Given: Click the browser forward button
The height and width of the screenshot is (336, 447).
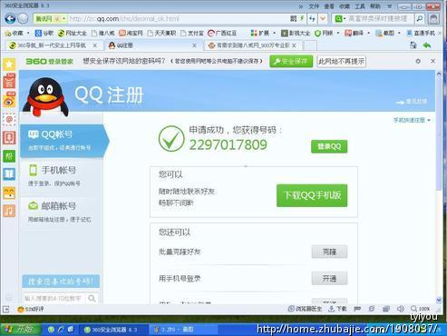Looking at the screenshot, I should [23, 19].
